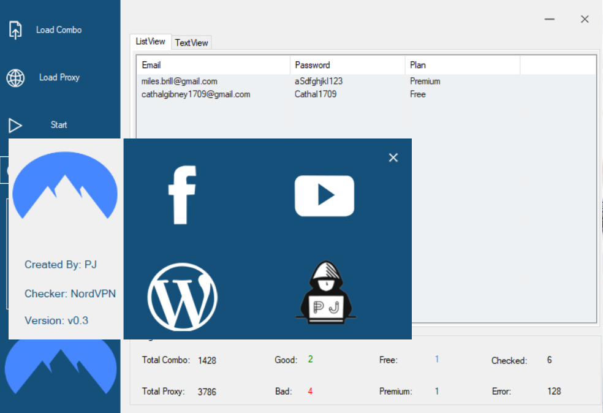The height and width of the screenshot is (413, 603).
Task: Click the NordVPN logo at sidebar bottom
Action: coord(61,366)
